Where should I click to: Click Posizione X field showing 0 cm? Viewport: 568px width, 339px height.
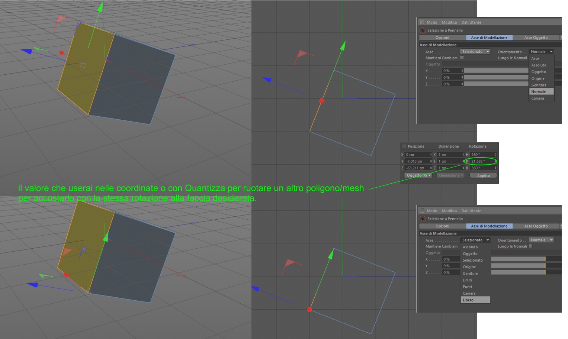[418, 155]
